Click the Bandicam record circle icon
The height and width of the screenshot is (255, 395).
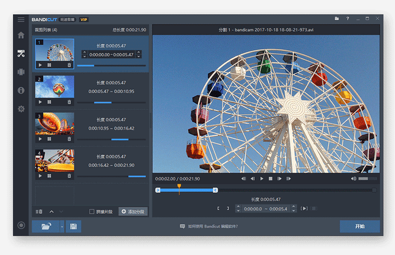tap(21, 225)
